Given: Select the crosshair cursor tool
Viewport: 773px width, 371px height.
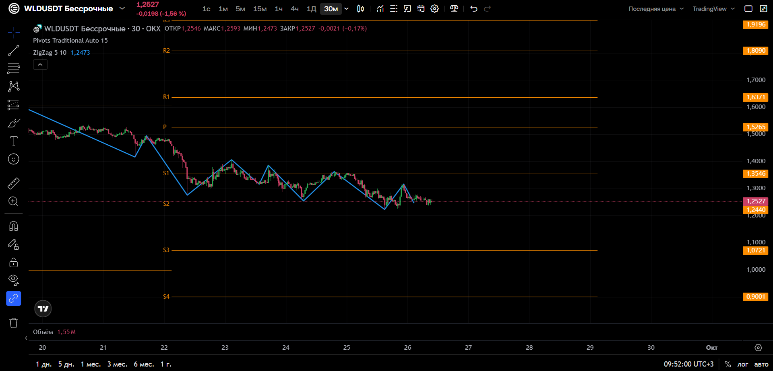Looking at the screenshot, I should pyautogui.click(x=14, y=33).
